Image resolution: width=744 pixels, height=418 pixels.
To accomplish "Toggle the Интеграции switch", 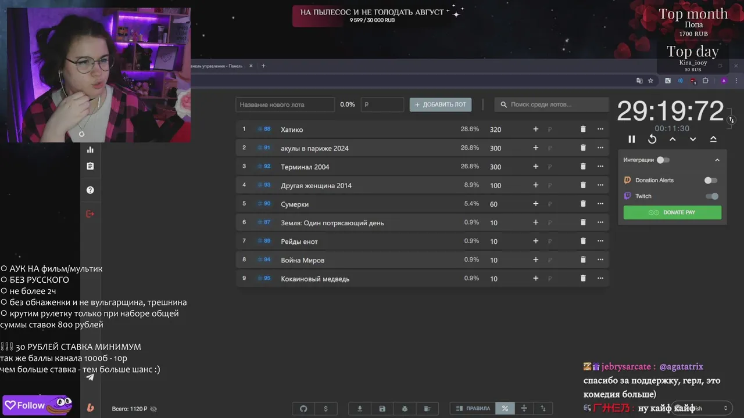I will [663, 160].
